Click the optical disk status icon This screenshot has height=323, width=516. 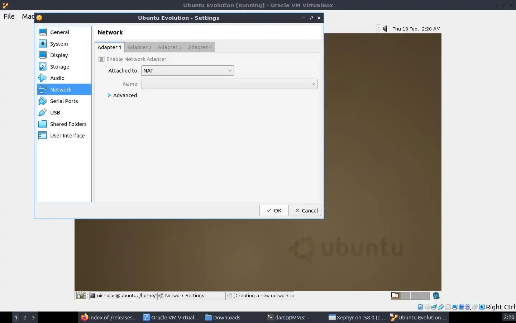[x=427, y=307]
